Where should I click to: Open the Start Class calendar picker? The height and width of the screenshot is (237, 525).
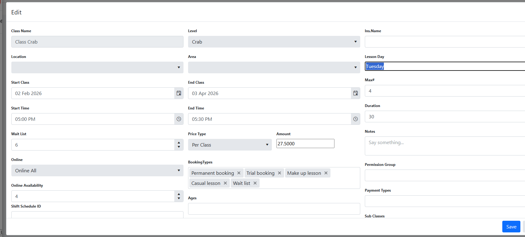[179, 93]
